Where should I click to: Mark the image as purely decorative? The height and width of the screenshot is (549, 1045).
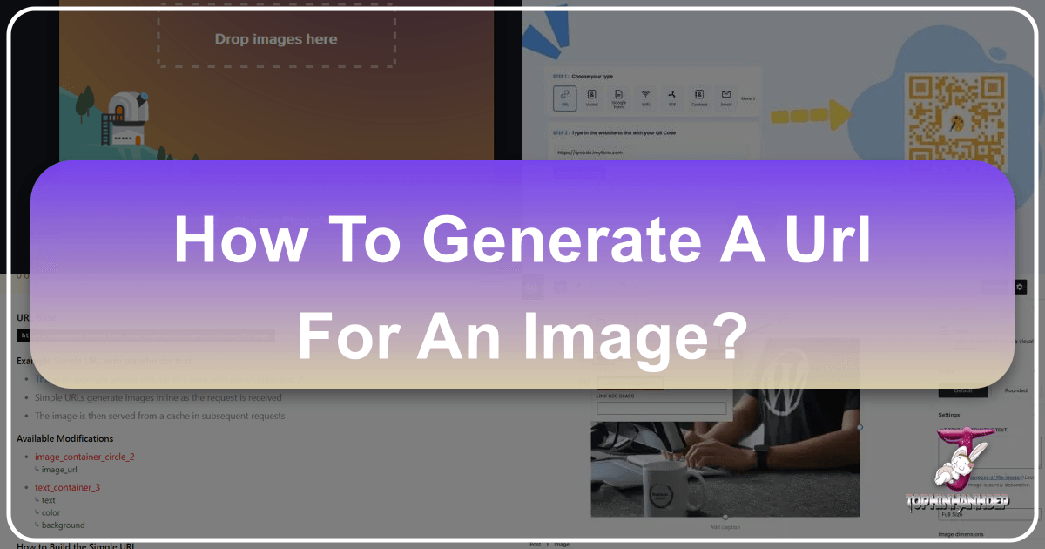pos(996,485)
